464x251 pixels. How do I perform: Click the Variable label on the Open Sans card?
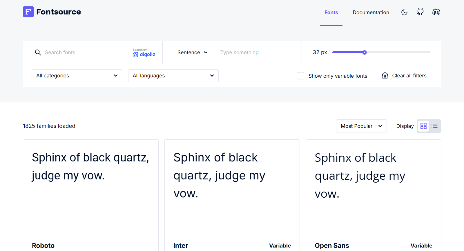pos(421,245)
